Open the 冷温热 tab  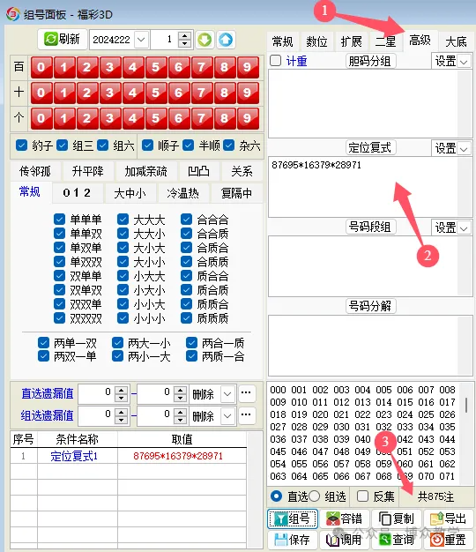click(x=183, y=193)
